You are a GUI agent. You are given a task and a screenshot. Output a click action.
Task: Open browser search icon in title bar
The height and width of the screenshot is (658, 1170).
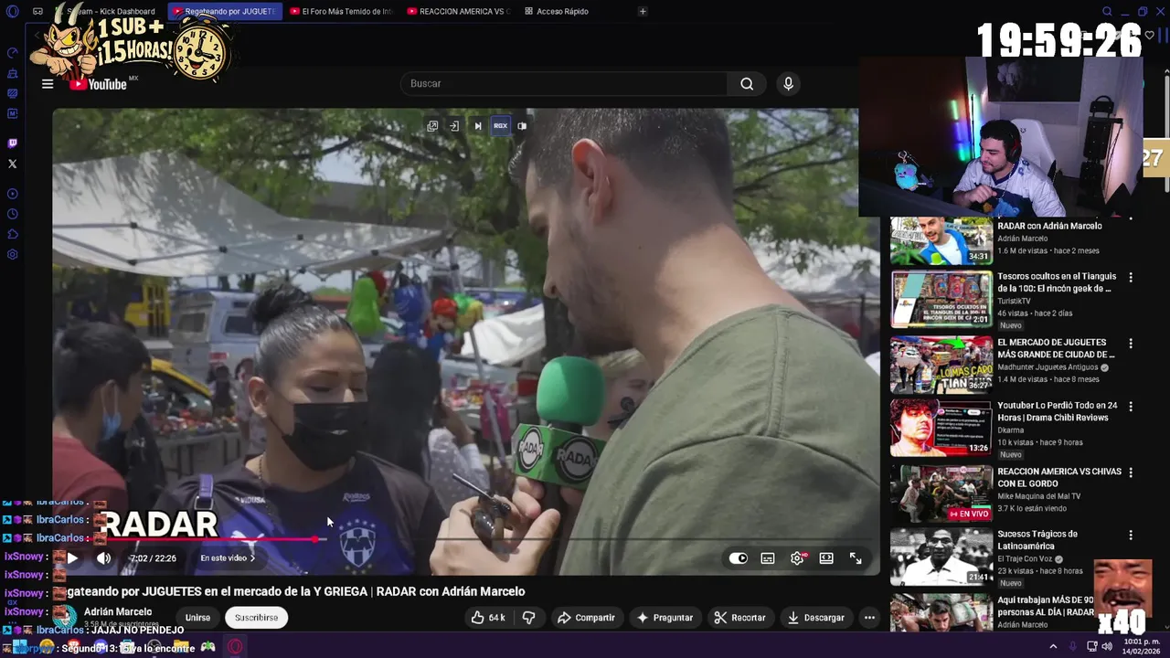(1107, 12)
